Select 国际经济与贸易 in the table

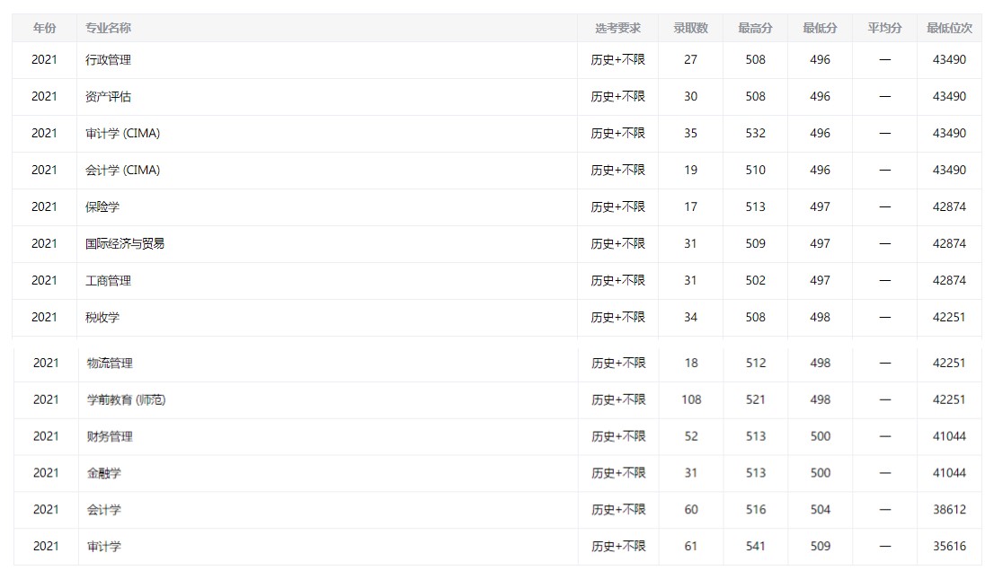[x=125, y=244]
